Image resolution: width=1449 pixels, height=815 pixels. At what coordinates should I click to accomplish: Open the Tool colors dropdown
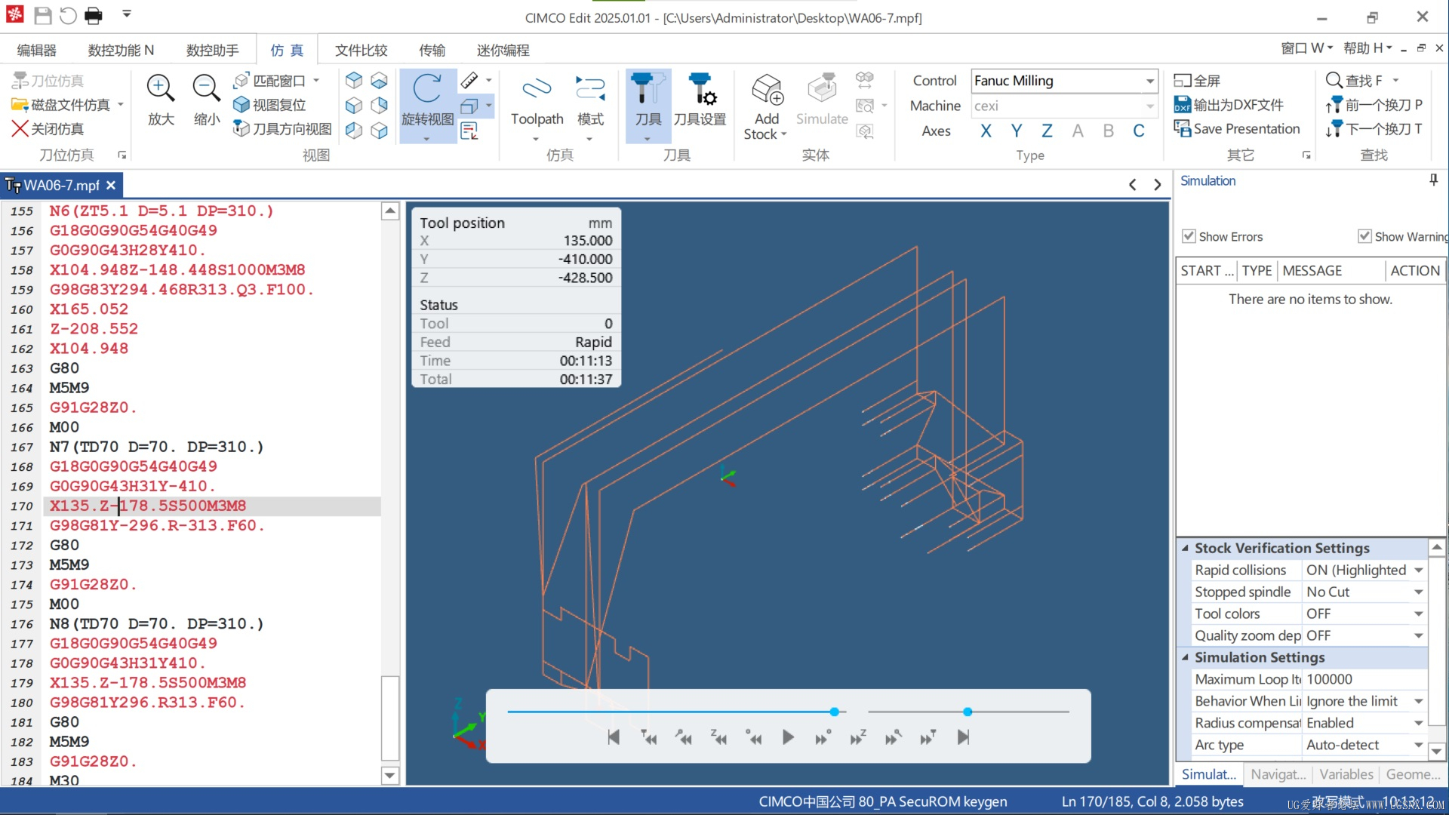tap(1419, 614)
